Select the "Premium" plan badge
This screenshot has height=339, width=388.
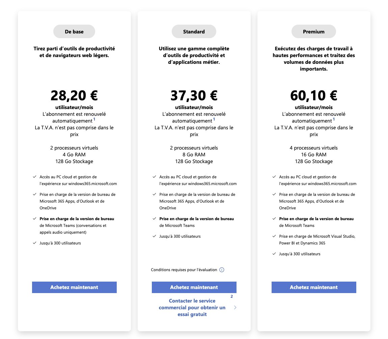pyautogui.click(x=313, y=31)
